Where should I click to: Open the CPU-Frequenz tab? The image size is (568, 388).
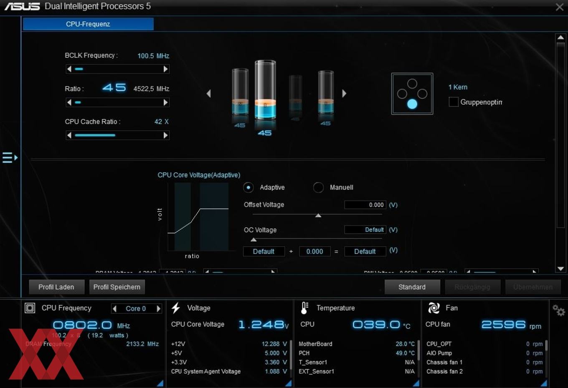(x=88, y=24)
